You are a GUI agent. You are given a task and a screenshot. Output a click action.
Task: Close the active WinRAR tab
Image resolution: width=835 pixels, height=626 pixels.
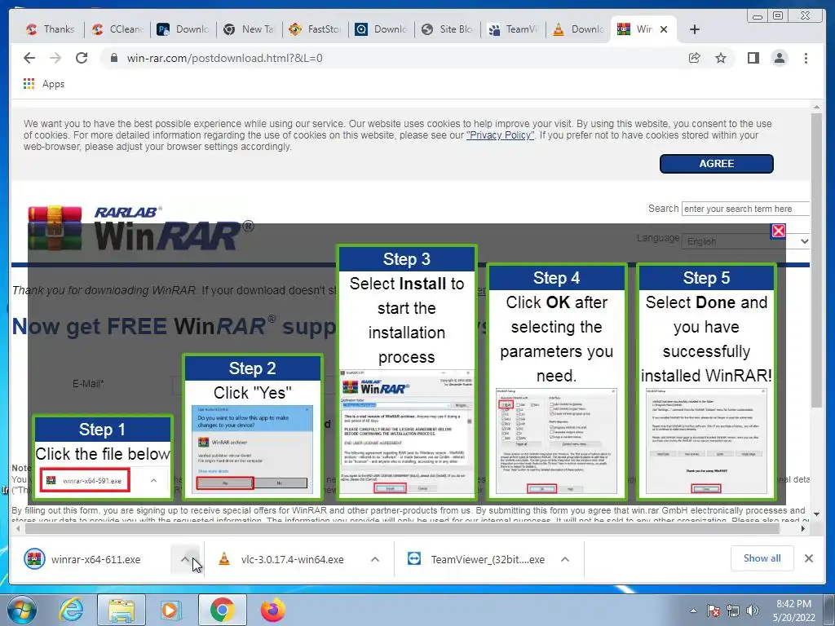664,29
